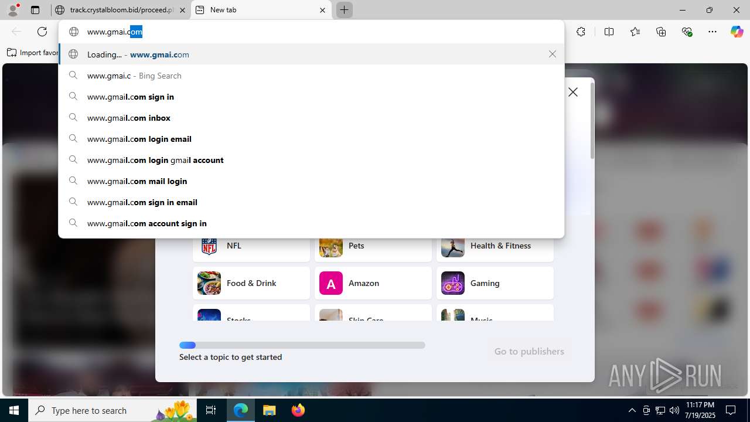This screenshot has height=422, width=750.
Task: Select the Loading www.gmai.com suggestion
Action: point(311,54)
